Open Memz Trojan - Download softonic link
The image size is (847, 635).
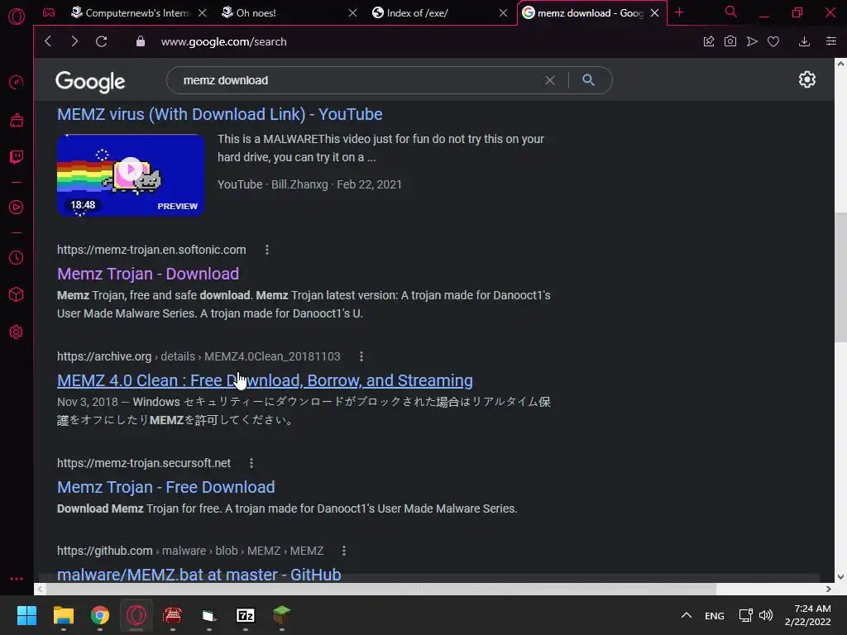148,274
